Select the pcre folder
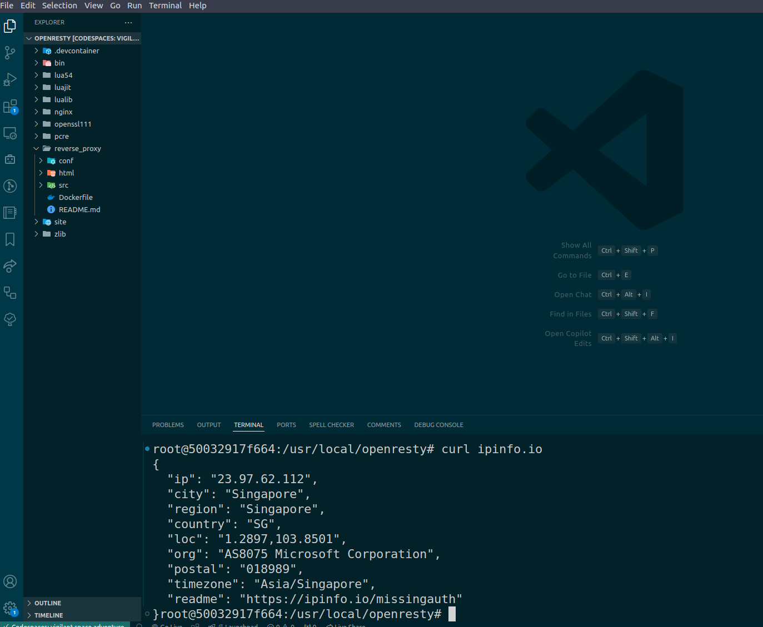This screenshot has width=763, height=627. 82,136
